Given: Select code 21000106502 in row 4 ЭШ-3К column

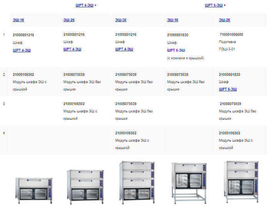Looking at the screenshot, I should click(126, 133).
